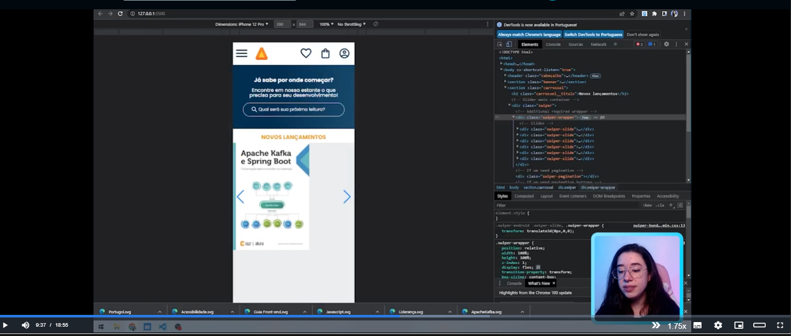
Task: Click the browser back arrow
Action: click(x=100, y=13)
